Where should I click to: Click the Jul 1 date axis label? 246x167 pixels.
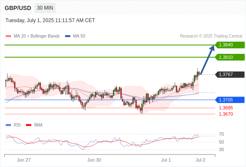point(166,160)
